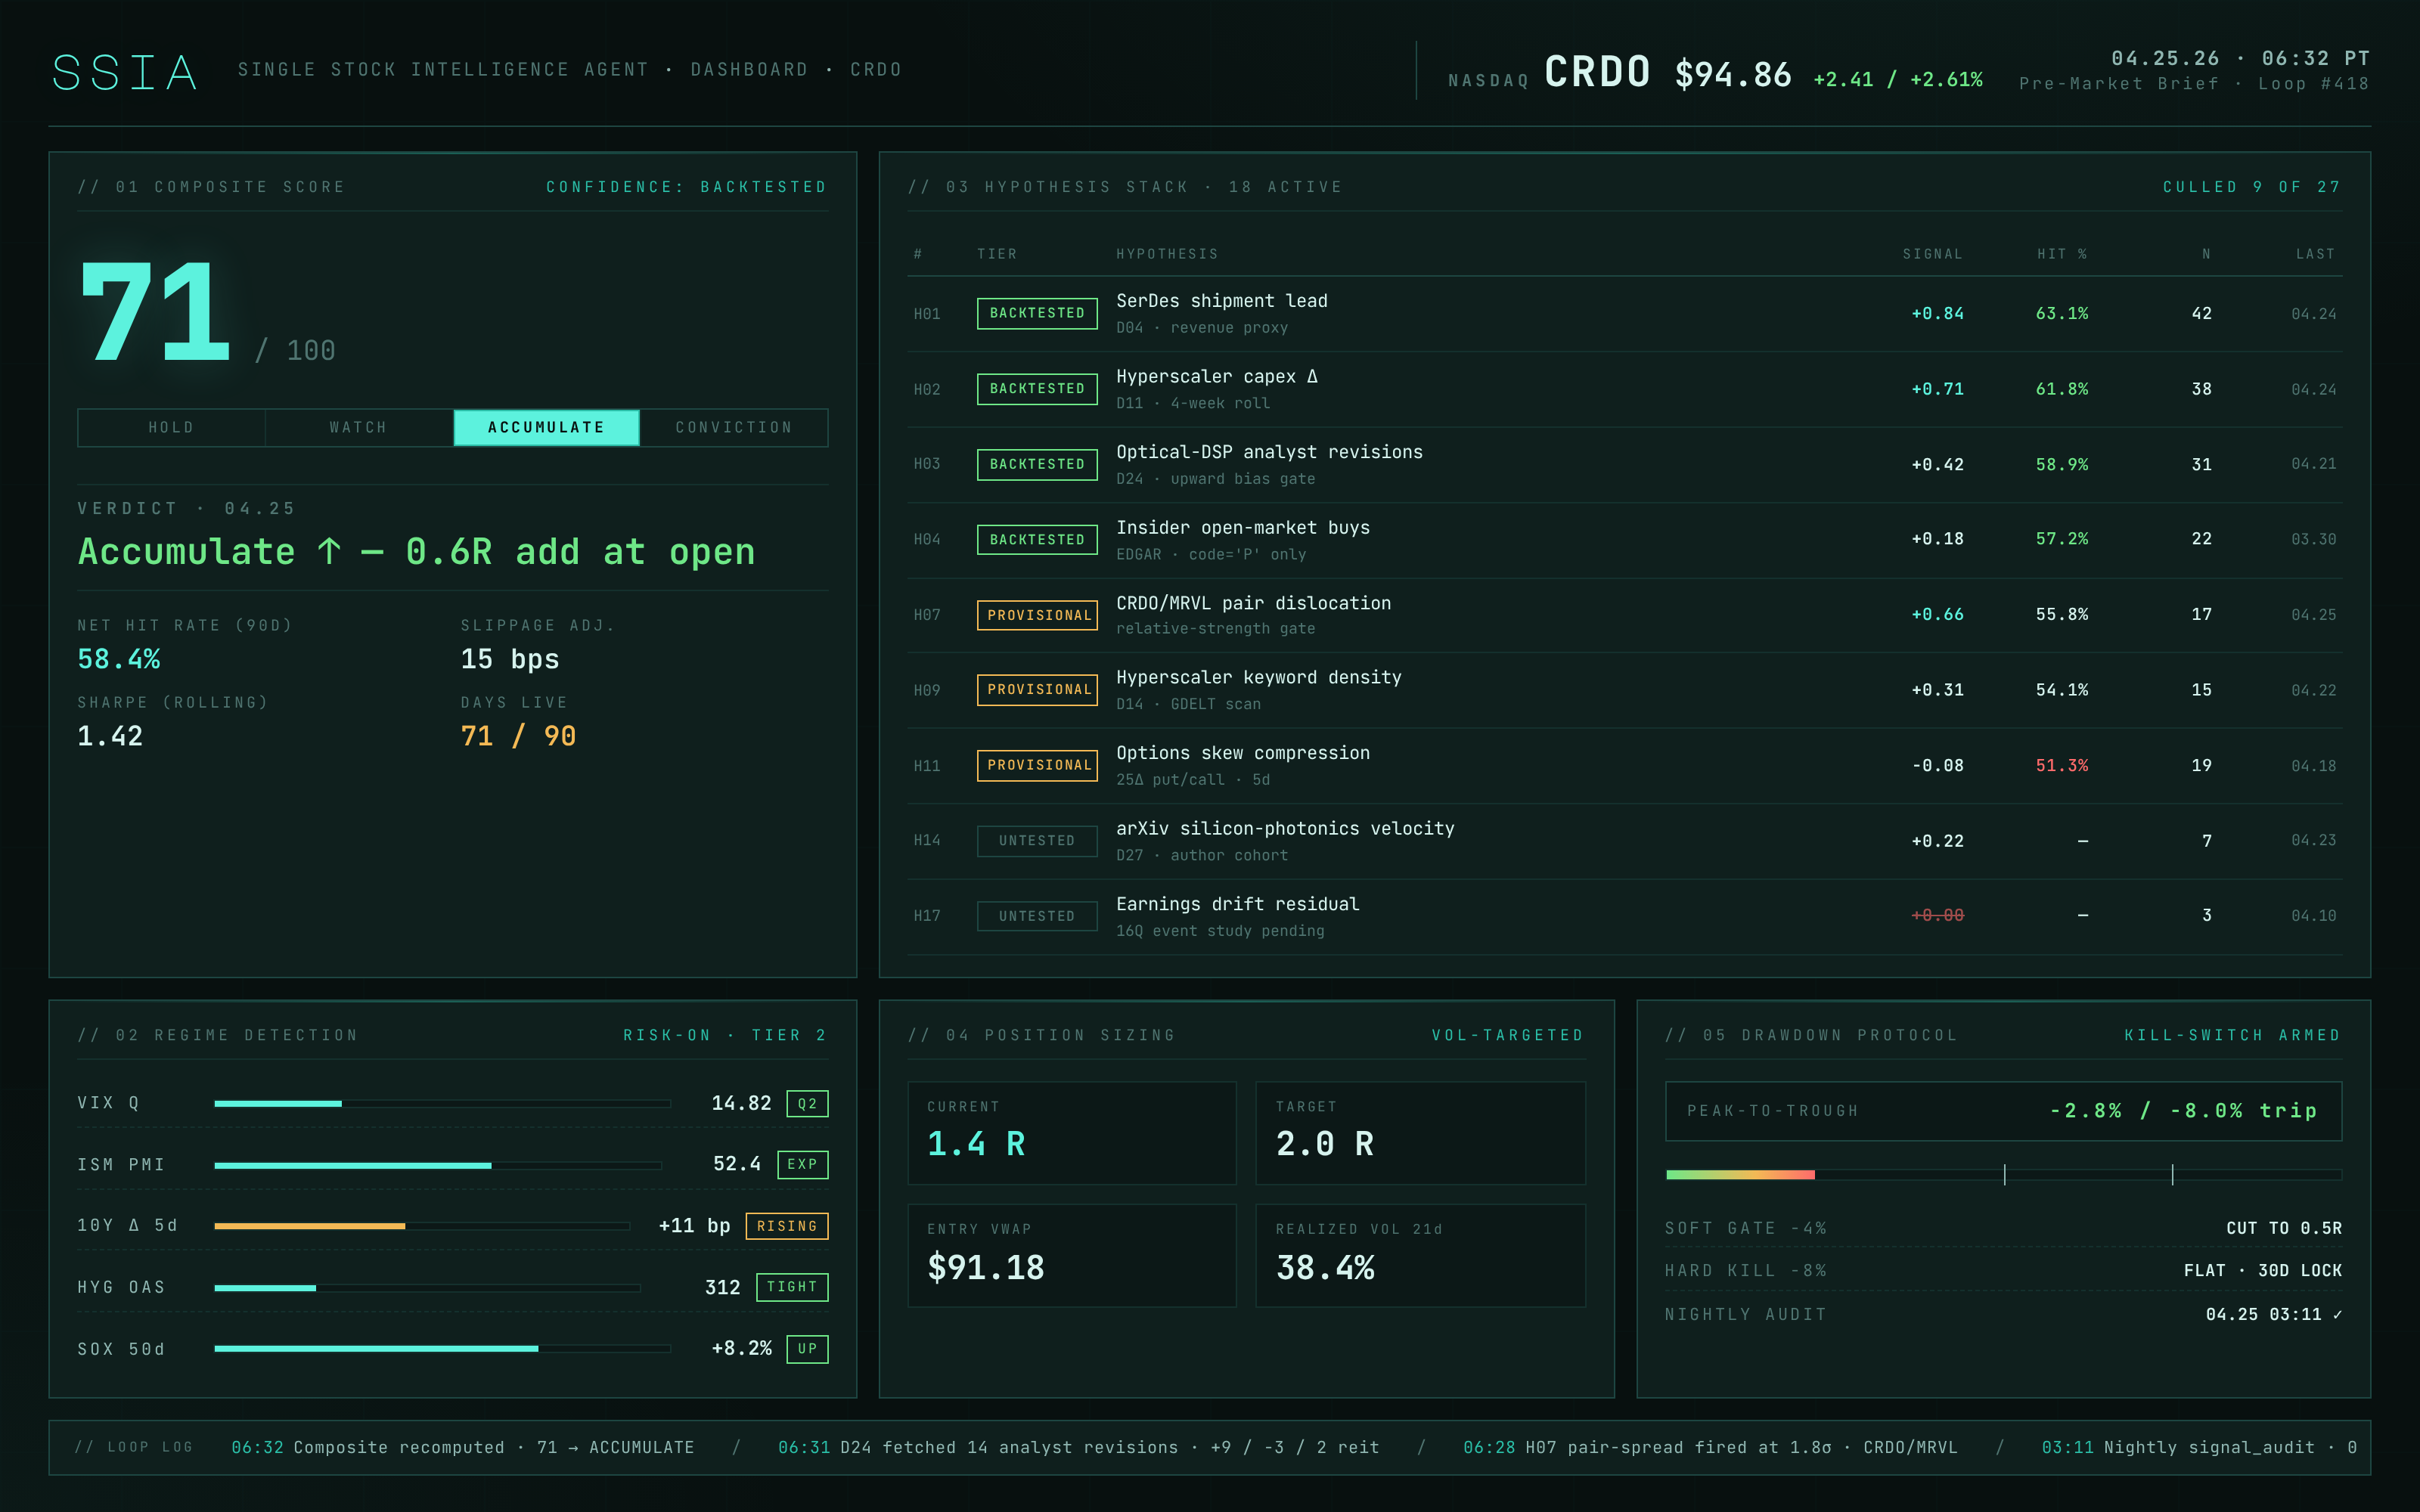Click the UP indicator on SOX 50d
The height and width of the screenshot is (1512, 2420).
[x=806, y=1348]
